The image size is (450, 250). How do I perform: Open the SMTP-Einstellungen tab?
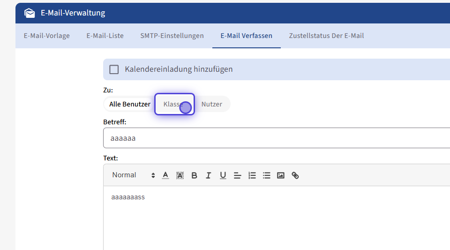tap(172, 36)
